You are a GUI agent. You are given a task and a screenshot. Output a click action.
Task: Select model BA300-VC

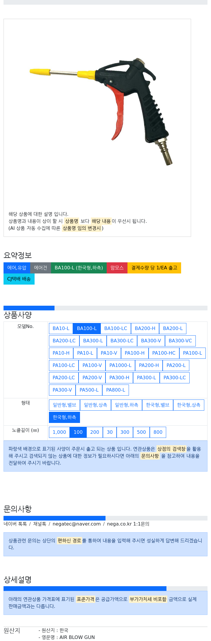180,341
